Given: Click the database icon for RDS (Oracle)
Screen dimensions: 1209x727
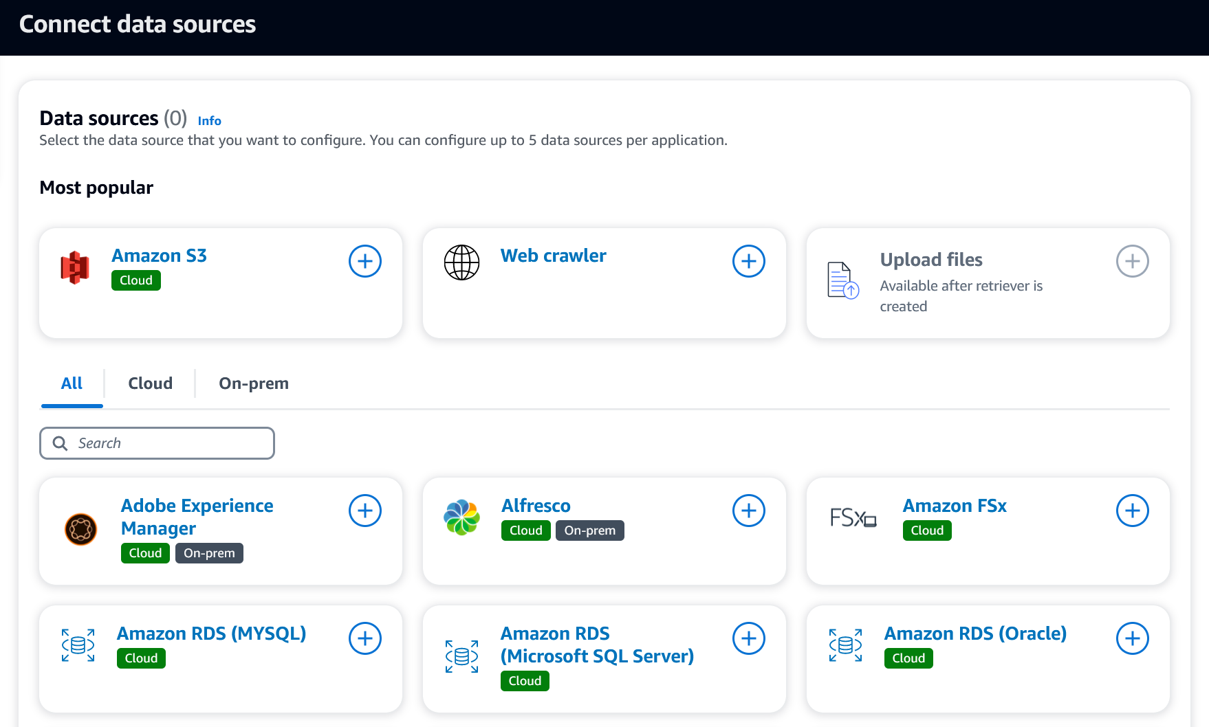Looking at the screenshot, I should (845, 645).
